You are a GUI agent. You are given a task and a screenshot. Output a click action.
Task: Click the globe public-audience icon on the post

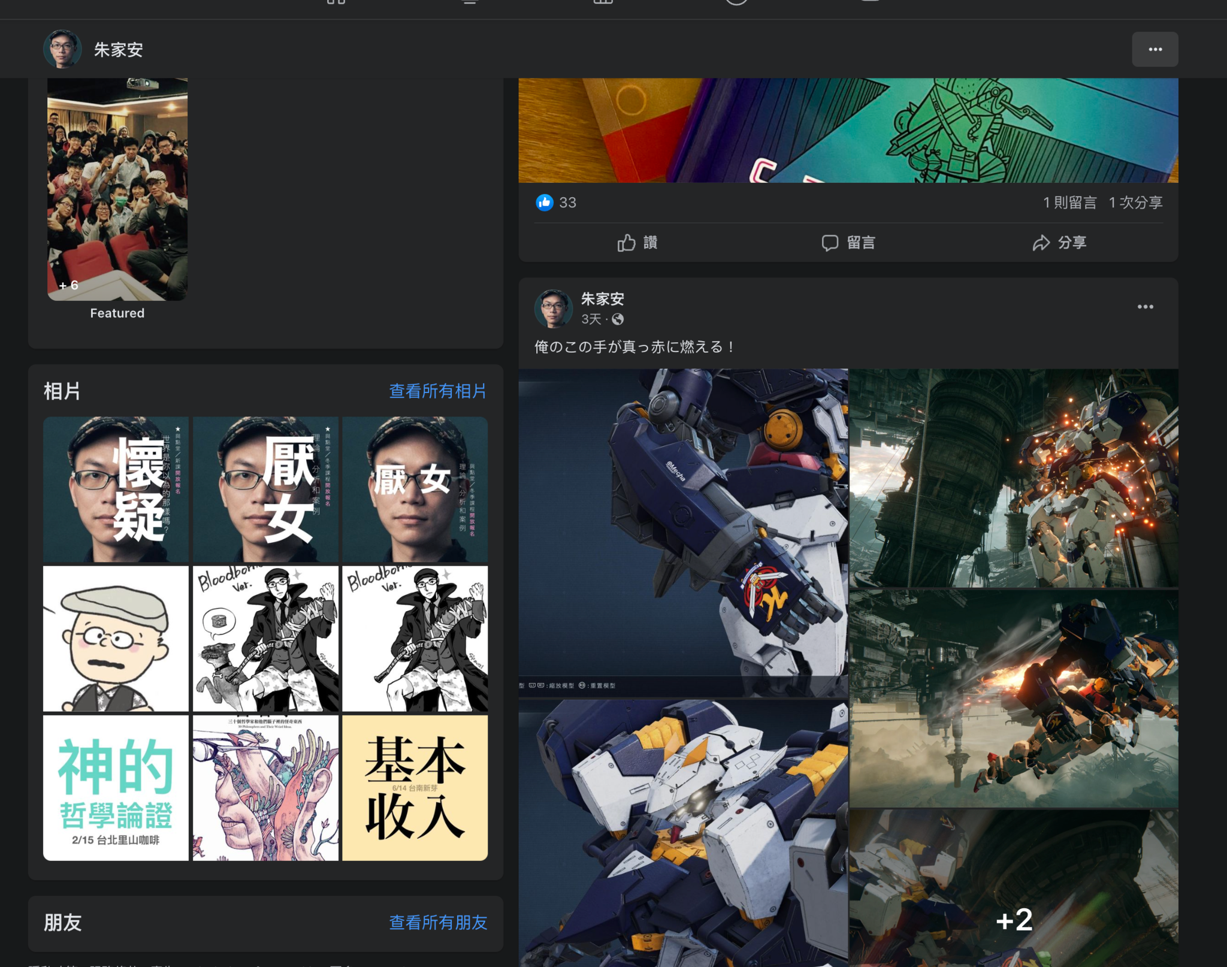pyautogui.click(x=618, y=319)
